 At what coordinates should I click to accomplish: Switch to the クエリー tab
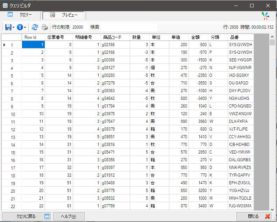click(20, 15)
